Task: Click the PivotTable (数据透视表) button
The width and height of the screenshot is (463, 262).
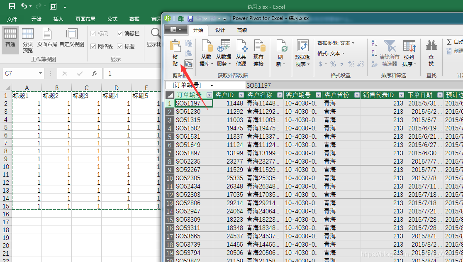Action: pyautogui.click(x=302, y=54)
